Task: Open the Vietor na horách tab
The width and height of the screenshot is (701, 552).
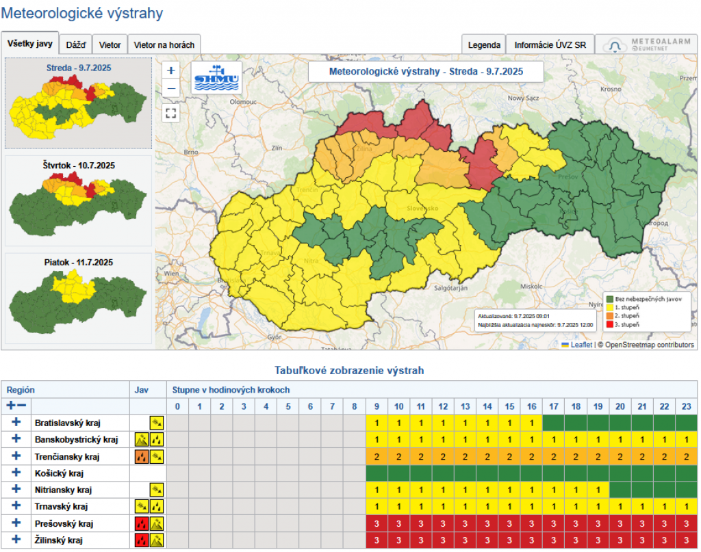Action: tap(164, 45)
